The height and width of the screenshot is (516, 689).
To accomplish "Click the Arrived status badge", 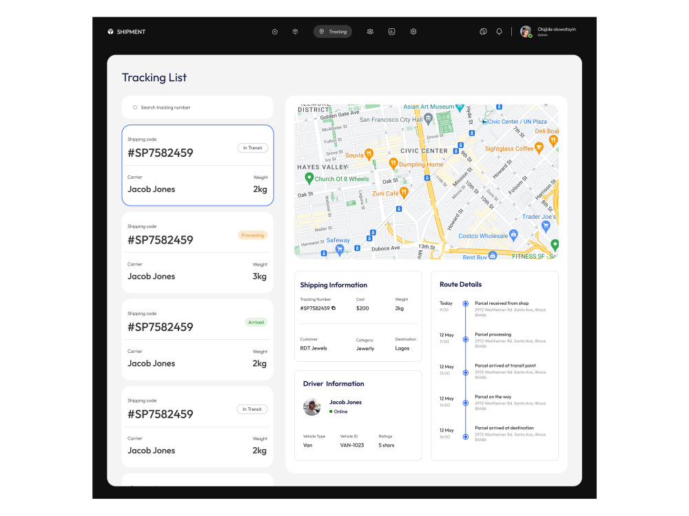I will (256, 322).
